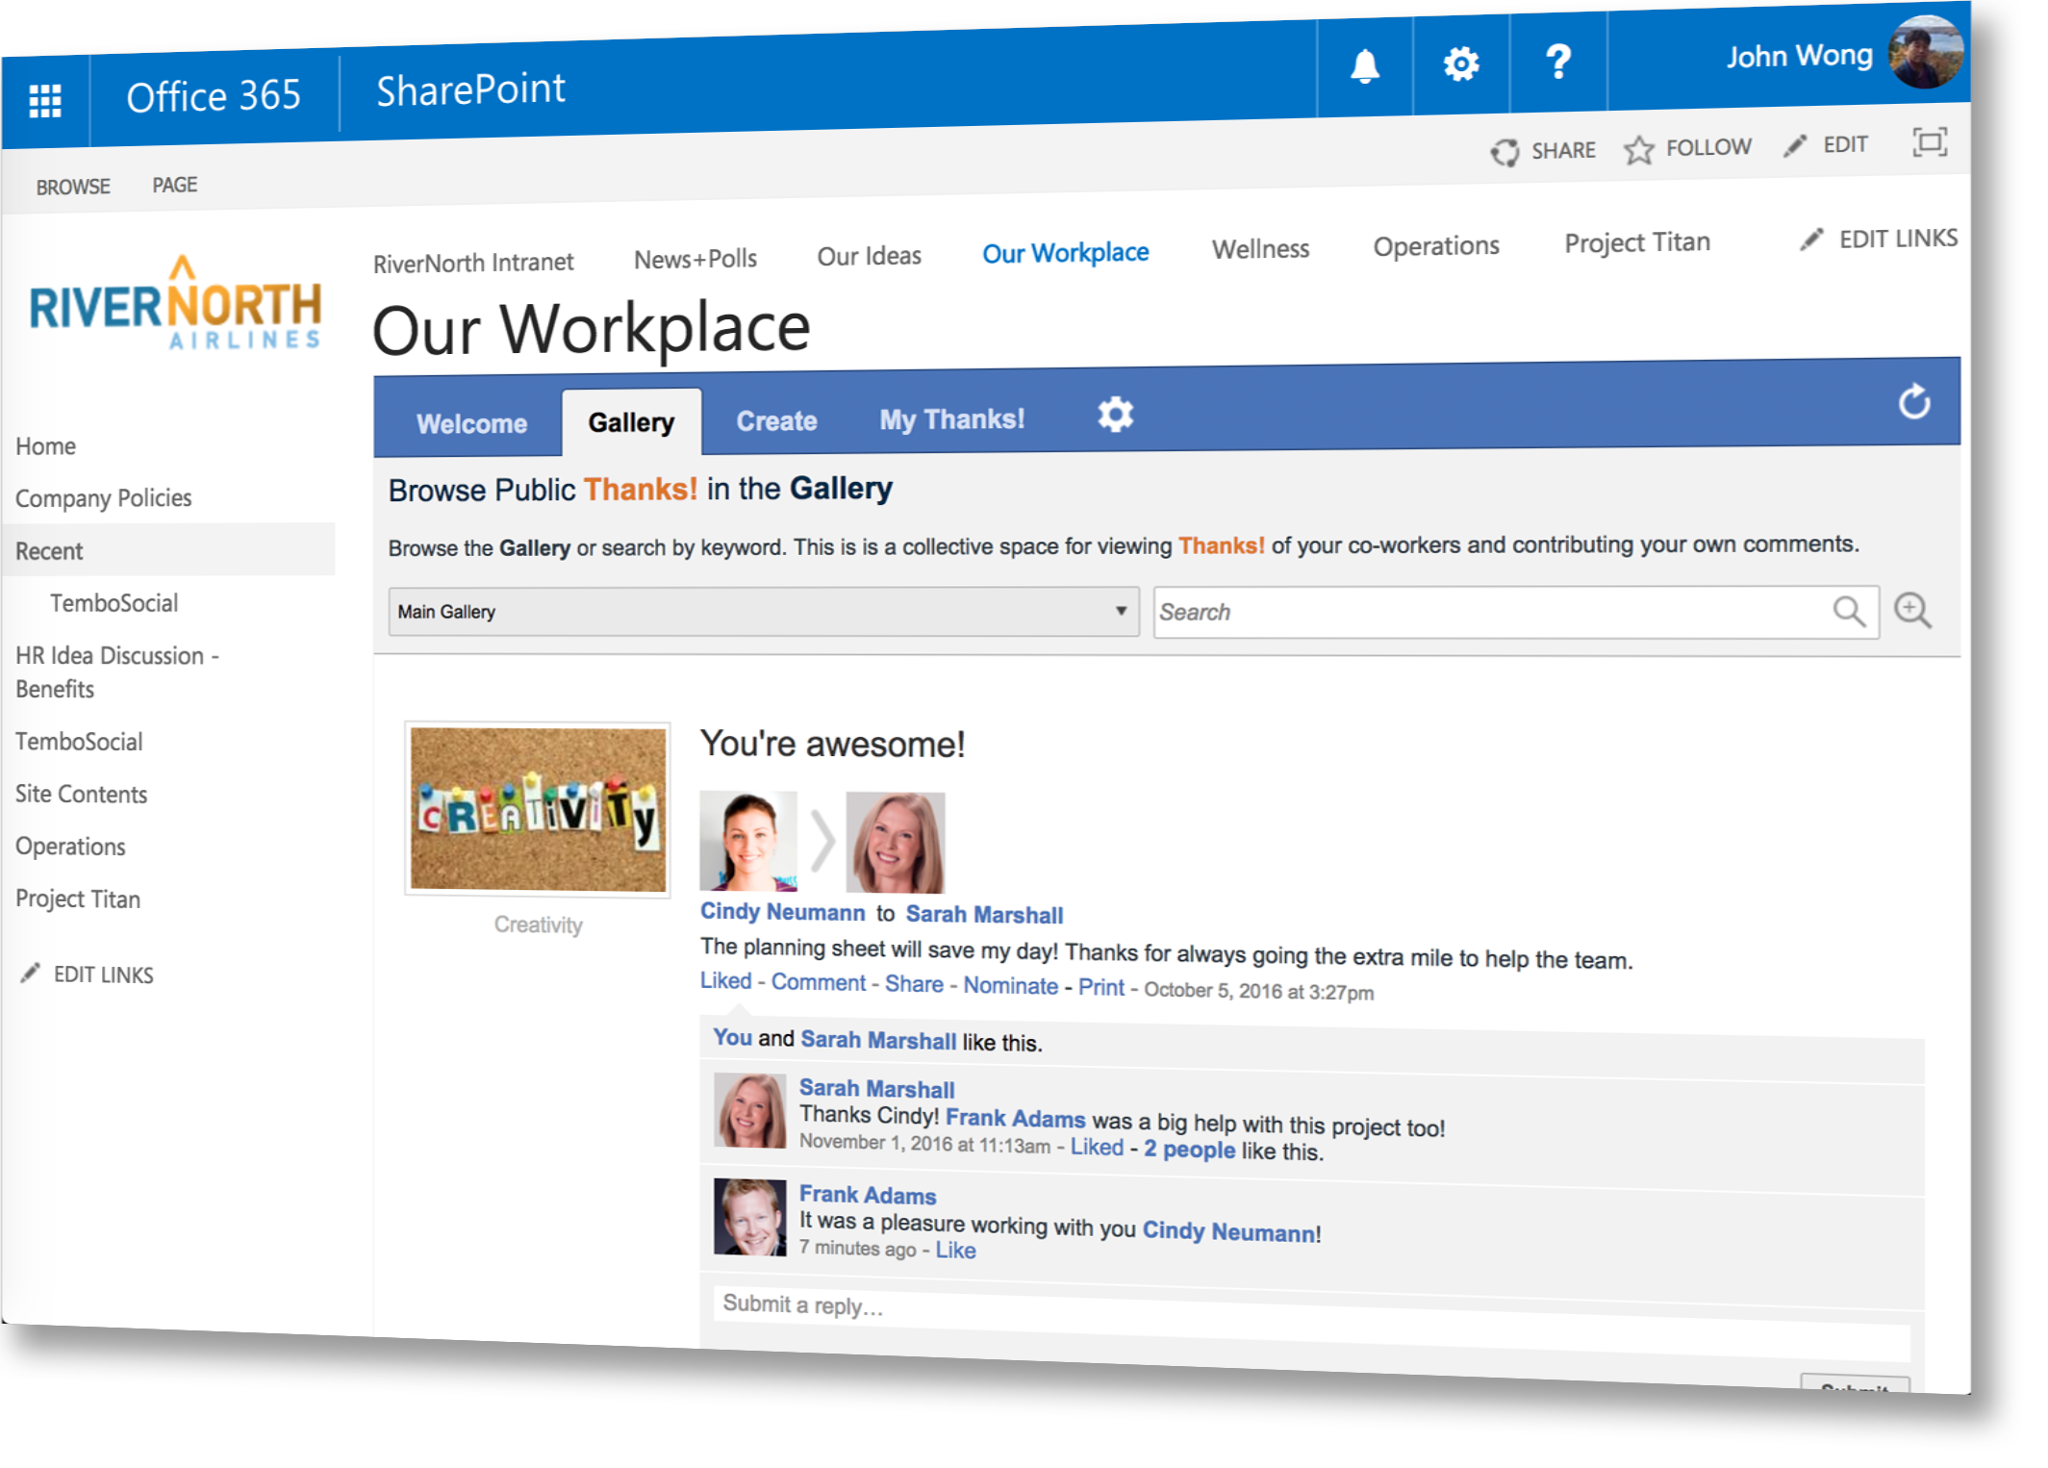Open Project Titan in top navigation
2048x1468 pixels.
click(x=1636, y=242)
